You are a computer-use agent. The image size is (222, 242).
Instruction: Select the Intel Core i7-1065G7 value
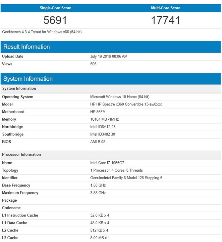[x=107, y=163]
